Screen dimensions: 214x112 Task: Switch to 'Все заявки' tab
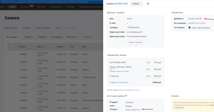13,37
